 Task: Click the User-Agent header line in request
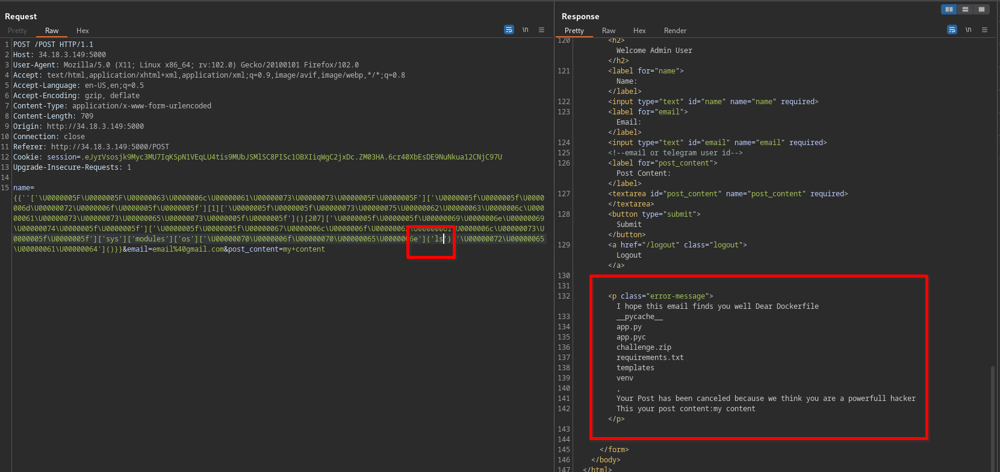(x=186, y=65)
